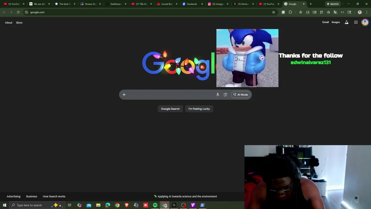Open Business footer link
This screenshot has height=209, width=371.
coord(32,197)
